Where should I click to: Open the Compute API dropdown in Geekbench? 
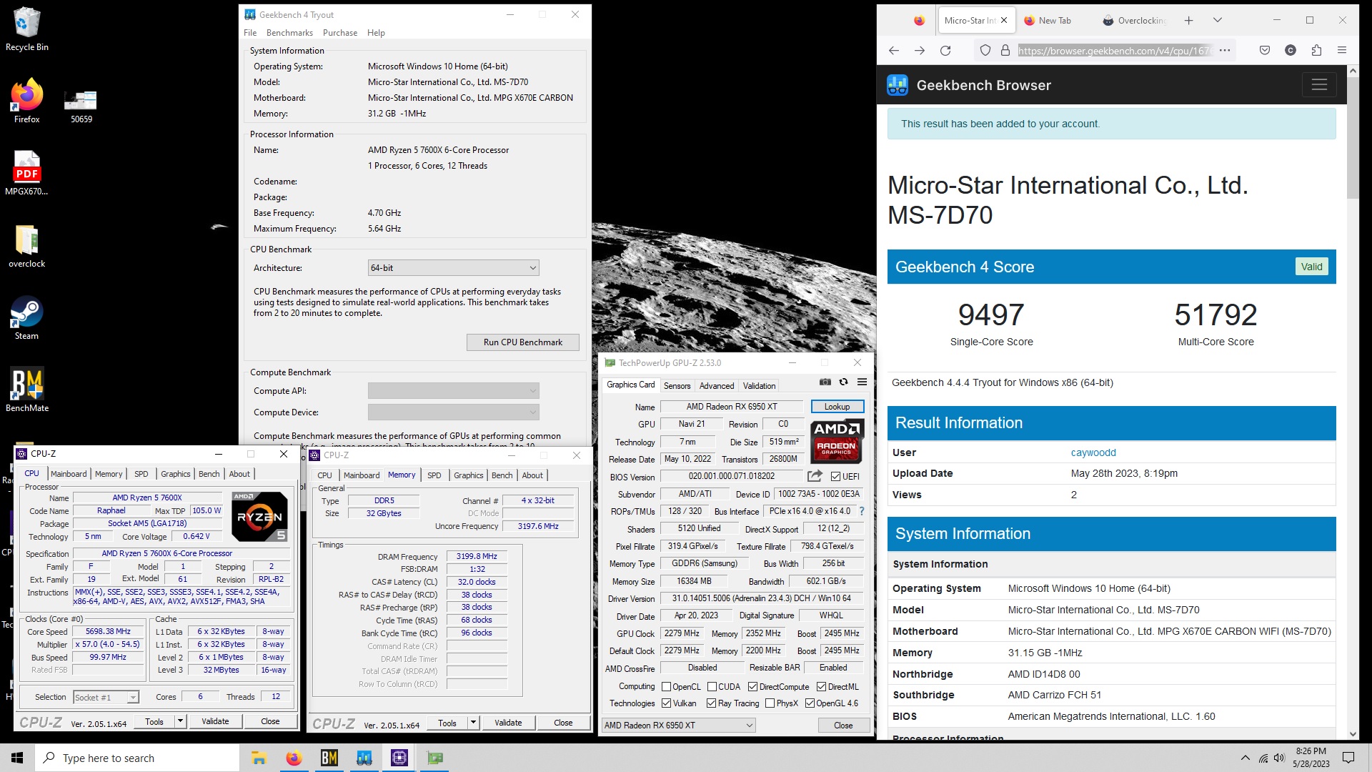[x=453, y=391]
